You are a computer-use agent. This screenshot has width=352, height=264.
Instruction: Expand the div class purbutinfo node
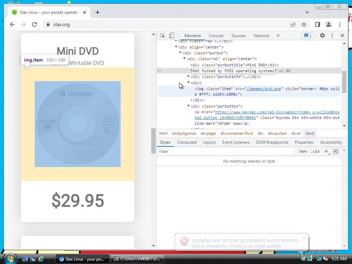coord(189,76)
